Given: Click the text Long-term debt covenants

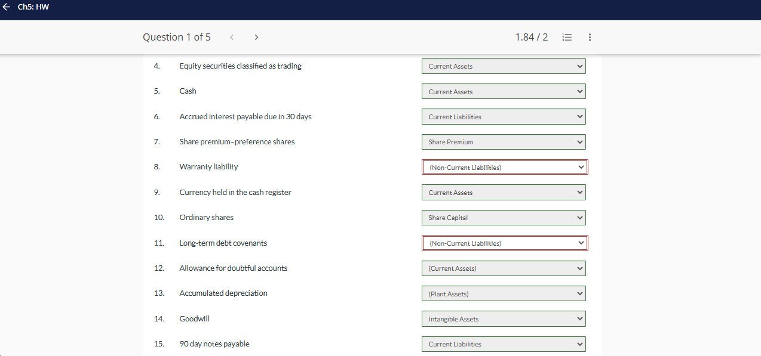Looking at the screenshot, I should coord(223,243).
